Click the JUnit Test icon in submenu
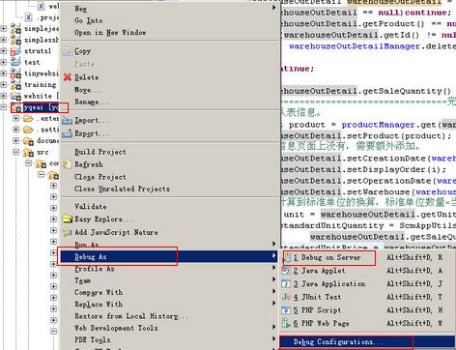The width and height of the screenshot is (456, 350). coord(286,297)
